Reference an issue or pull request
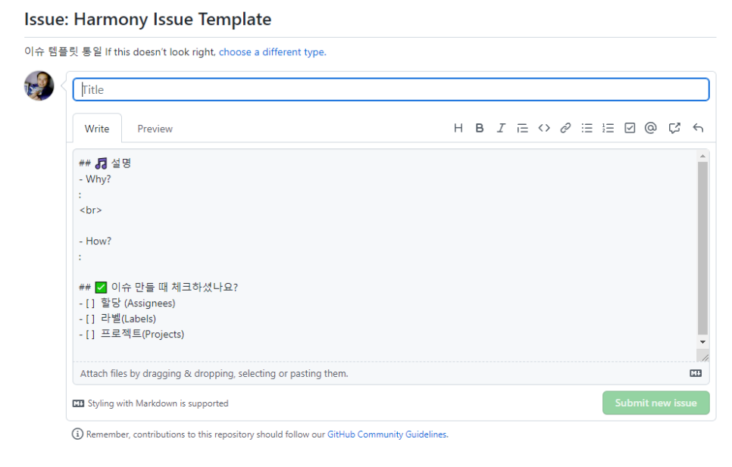This screenshot has width=732, height=467. (674, 128)
